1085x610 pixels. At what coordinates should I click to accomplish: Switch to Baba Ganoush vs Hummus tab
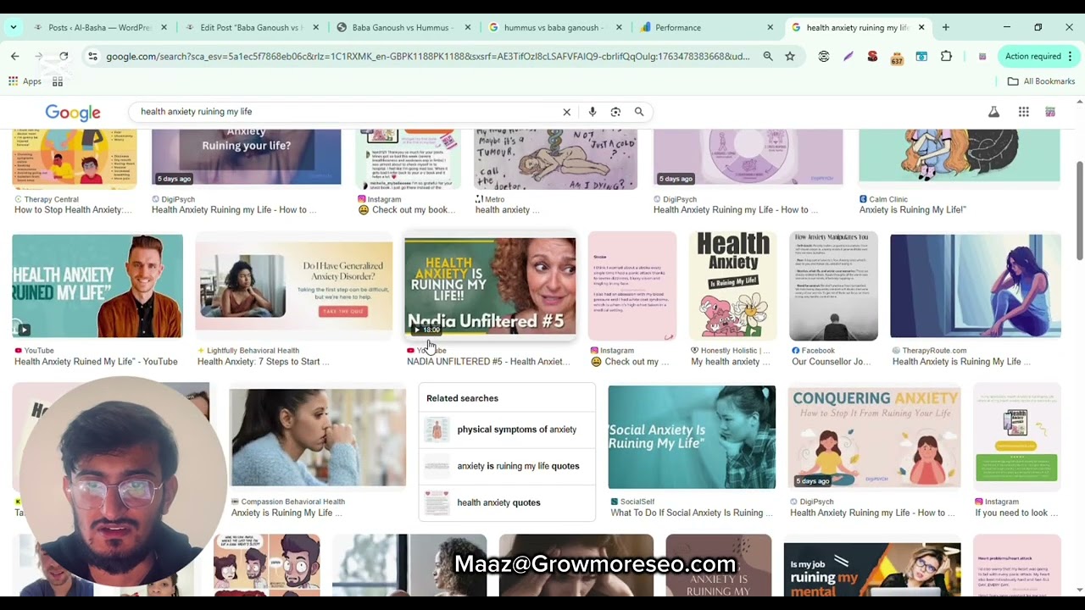pyautogui.click(x=403, y=27)
